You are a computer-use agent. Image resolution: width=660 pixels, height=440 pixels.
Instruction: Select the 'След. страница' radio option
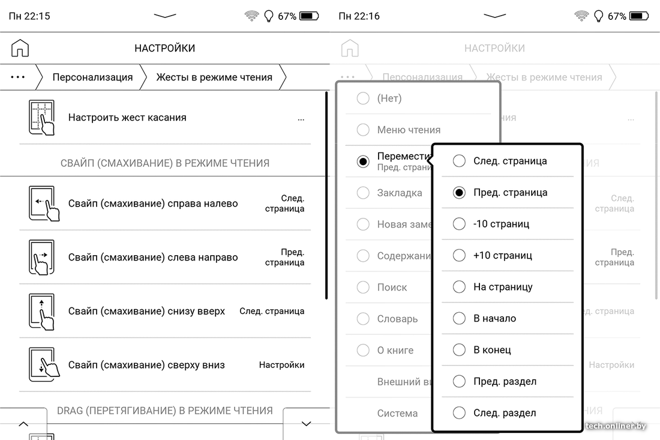point(459,161)
